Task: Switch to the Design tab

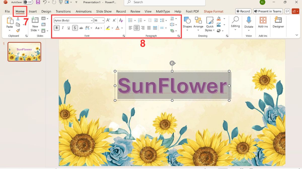Action: click(46, 11)
